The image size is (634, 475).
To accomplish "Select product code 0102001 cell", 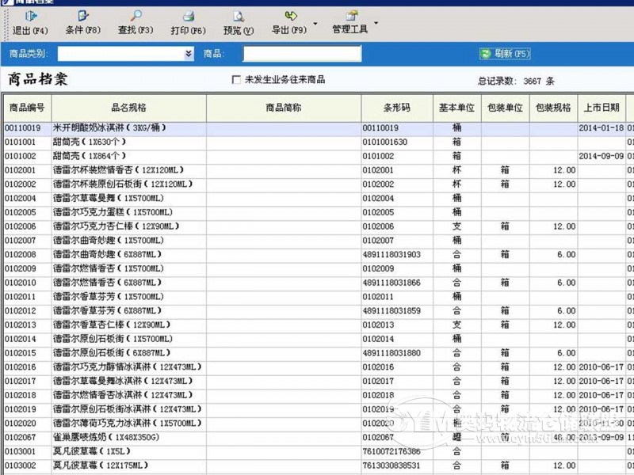I will coord(27,170).
